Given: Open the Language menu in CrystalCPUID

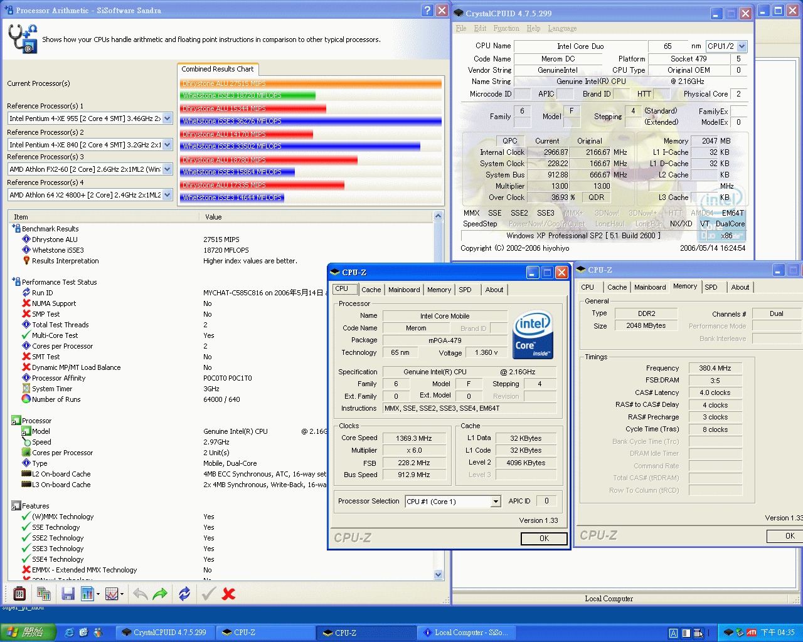Looking at the screenshot, I should [562, 28].
